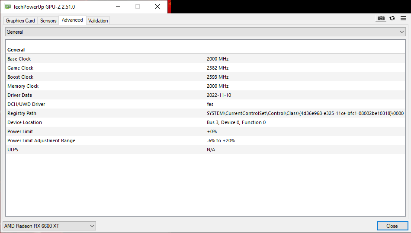Open the AMD Radeon RX 6600 XT selector
411x233 pixels.
click(x=49, y=226)
